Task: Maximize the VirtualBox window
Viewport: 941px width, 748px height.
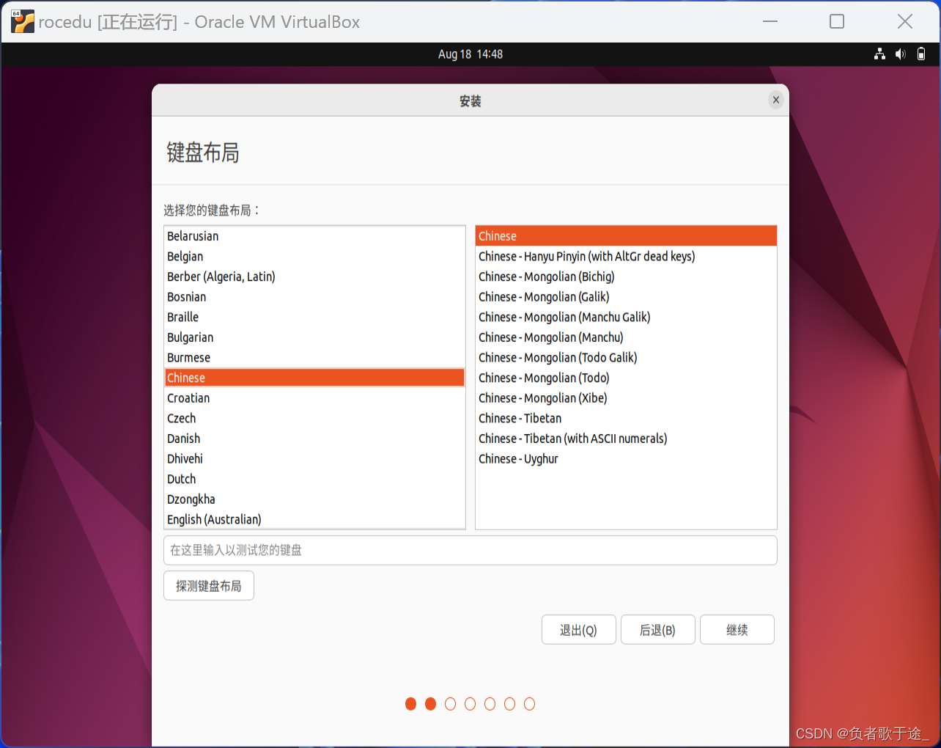Action: (x=837, y=21)
